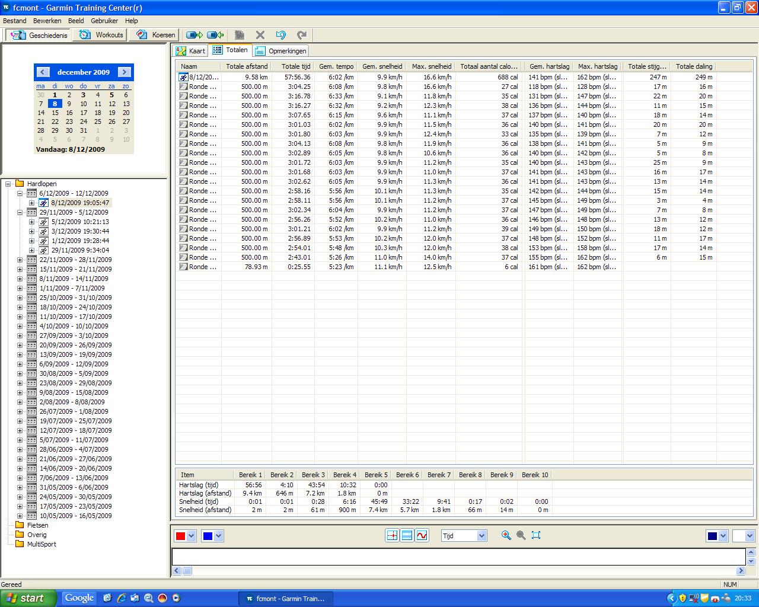The image size is (759, 607).
Task: Switch to the Kaart tab
Action: coord(190,51)
